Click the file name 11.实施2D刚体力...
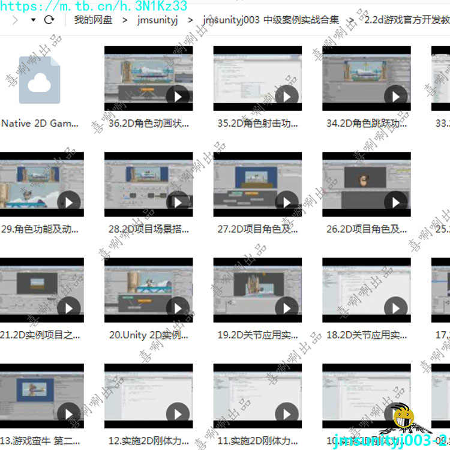 [257, 441]
